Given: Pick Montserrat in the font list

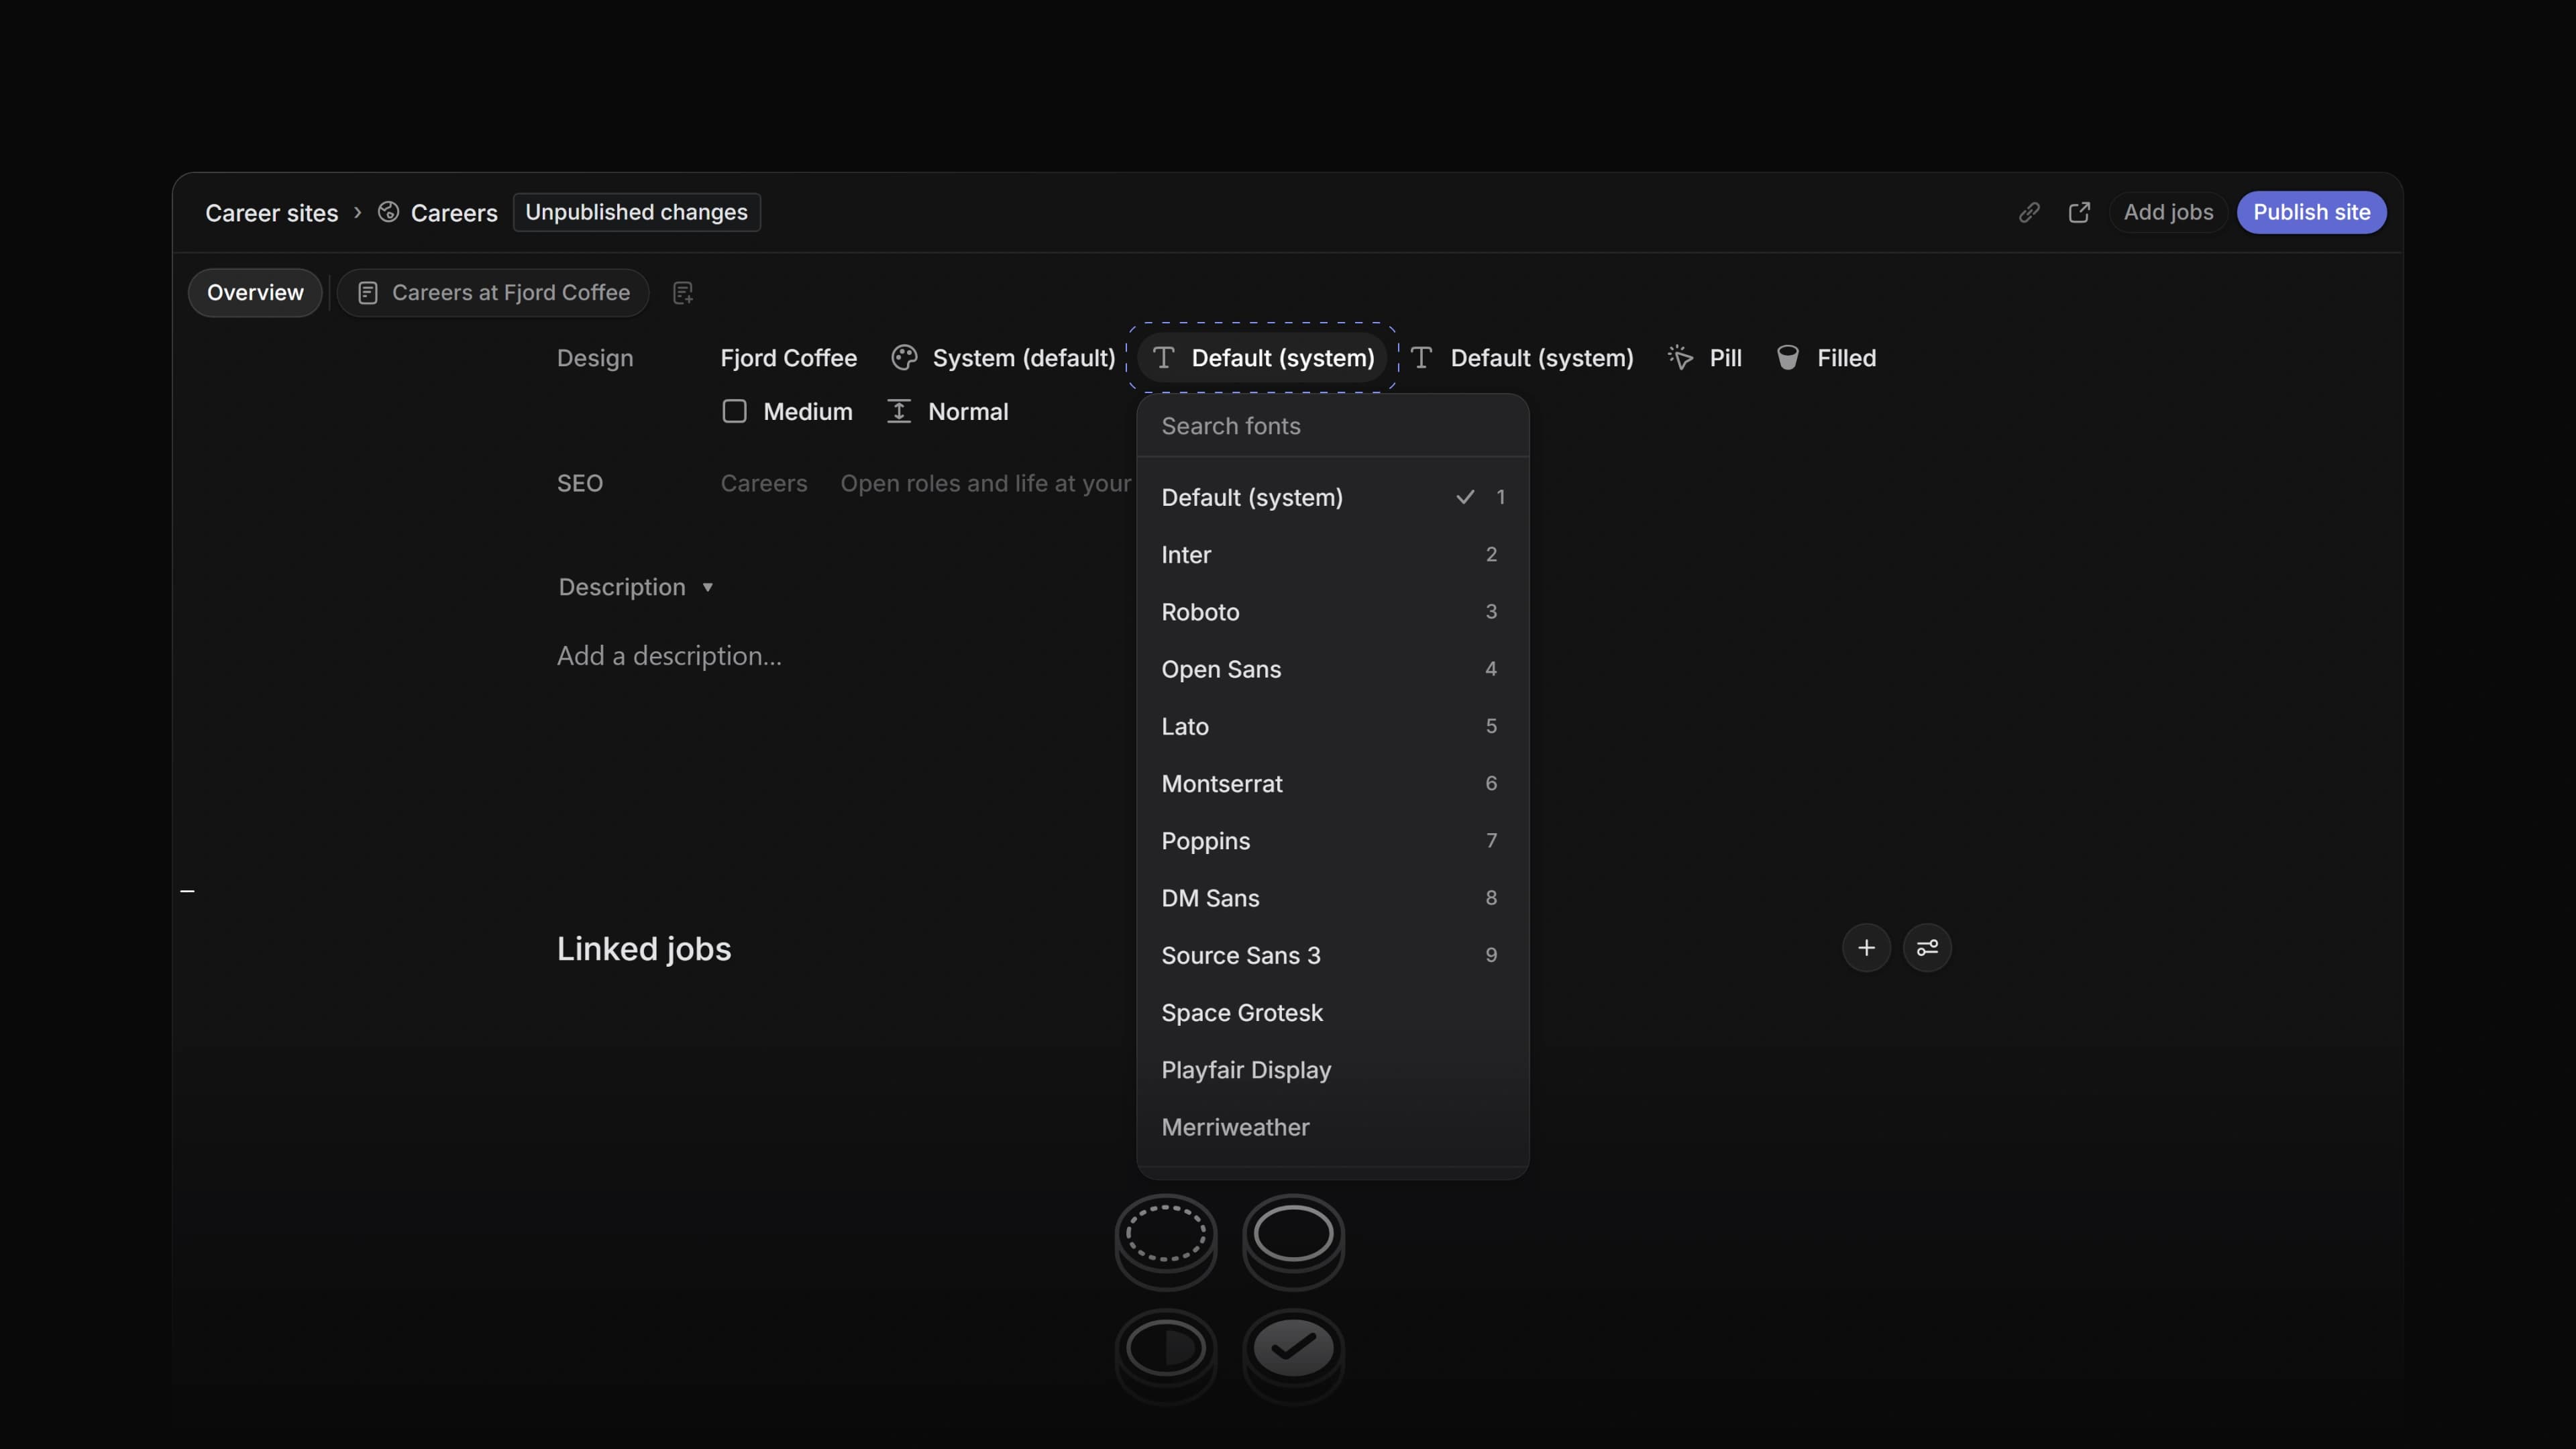Looking at the screenshot, I should pyautogui.click(x=1333, y=784).
